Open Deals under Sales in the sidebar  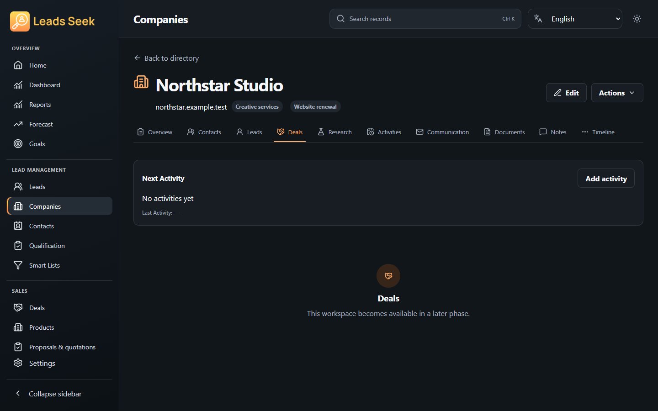pyautogui.click(x=59, y=308)
